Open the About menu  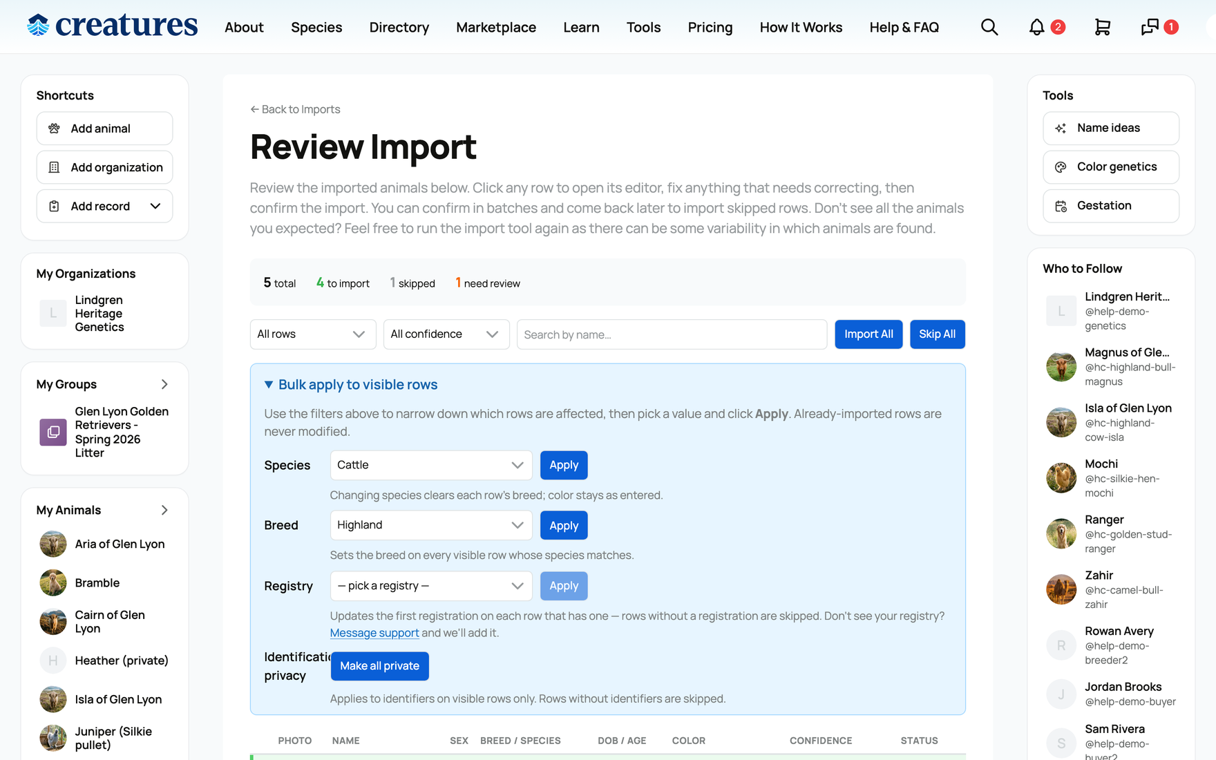(x=244, y=27)
